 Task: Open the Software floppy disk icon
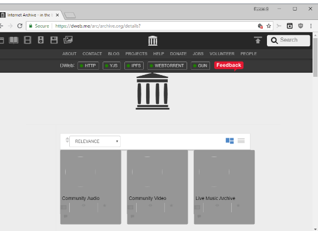point(54,40)
